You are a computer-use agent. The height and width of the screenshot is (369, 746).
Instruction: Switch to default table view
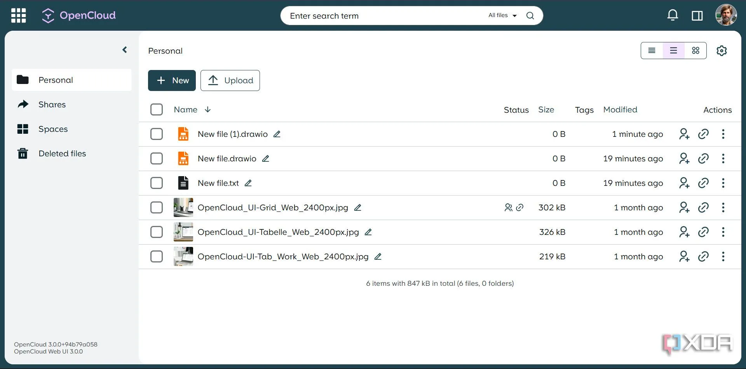[673, 51]
